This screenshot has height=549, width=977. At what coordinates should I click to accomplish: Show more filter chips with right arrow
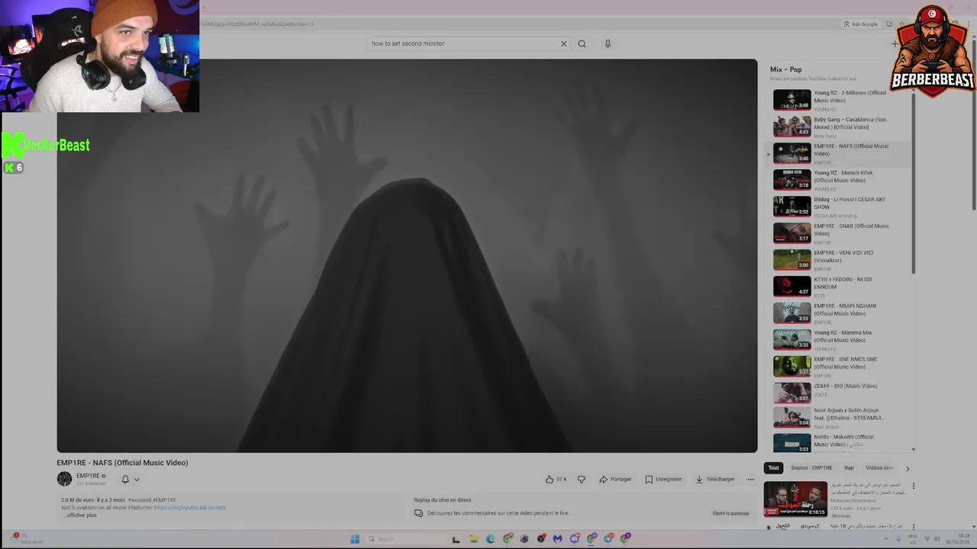(x=908, y=468)
